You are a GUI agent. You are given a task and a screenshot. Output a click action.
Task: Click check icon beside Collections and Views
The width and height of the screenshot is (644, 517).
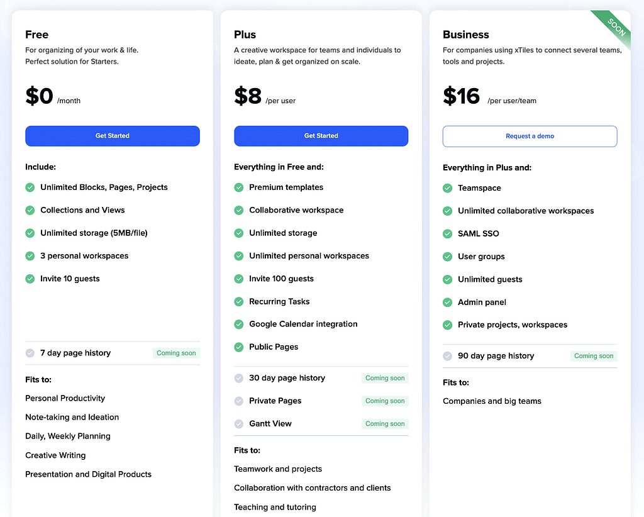pyautogui.click(x=30, y=210)
